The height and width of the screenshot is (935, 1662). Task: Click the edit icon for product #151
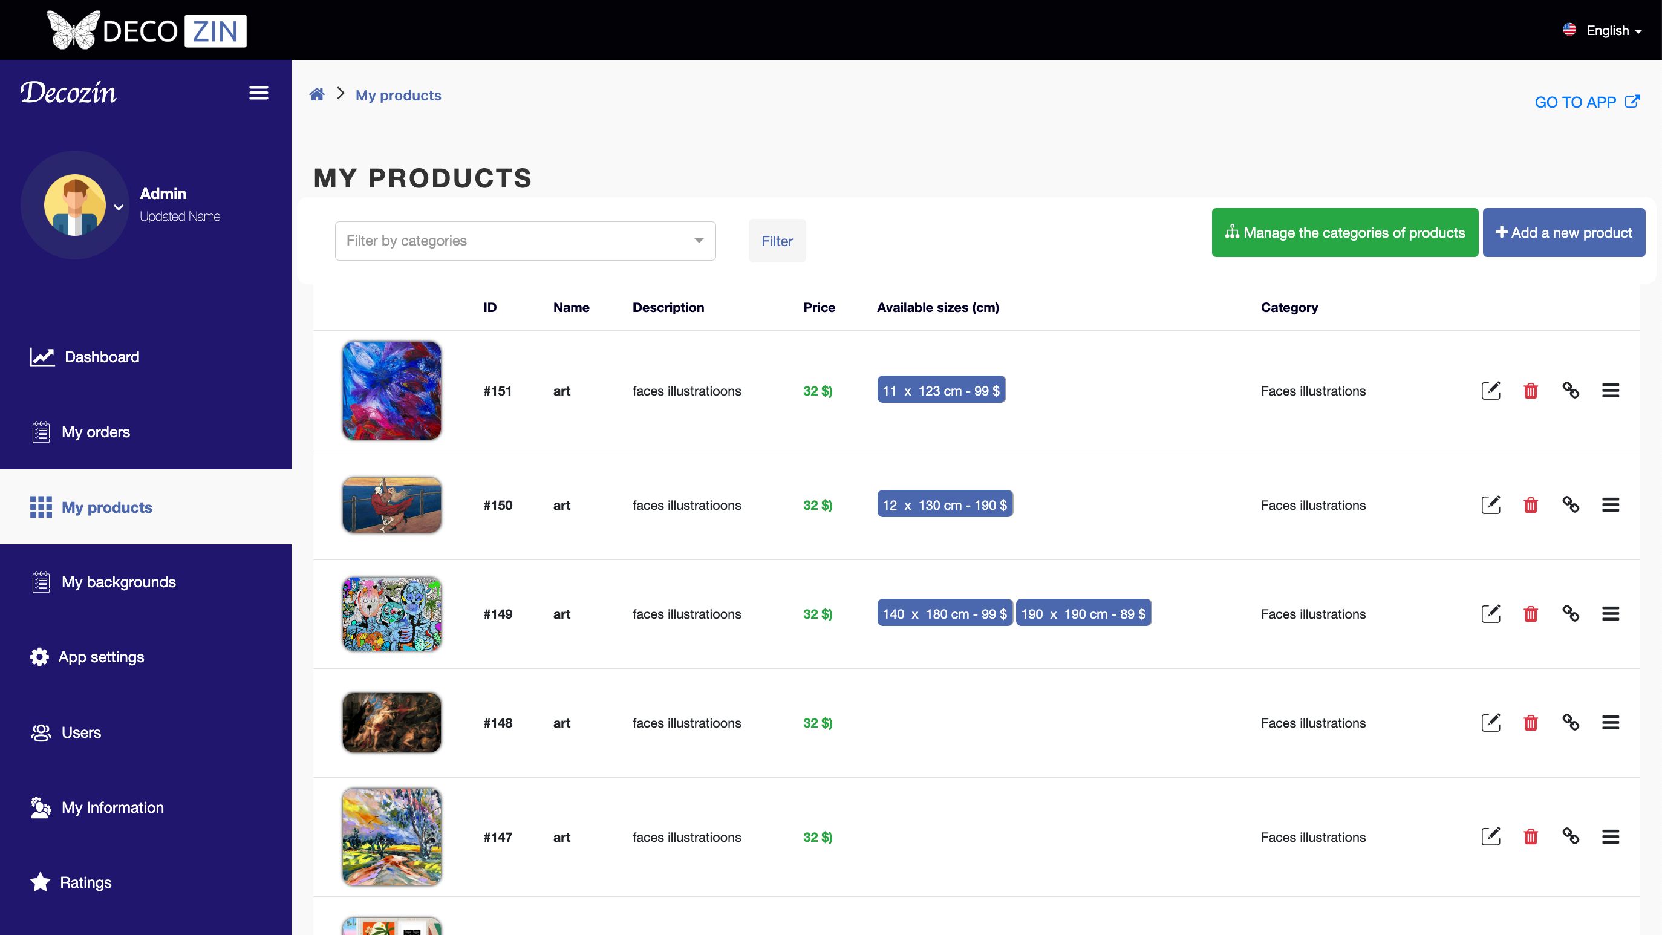pyautogui.click(x=1490, y=391)
